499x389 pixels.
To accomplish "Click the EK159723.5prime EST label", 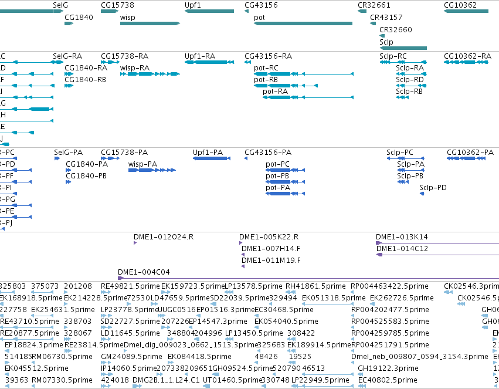I will [x=193, y=286].
